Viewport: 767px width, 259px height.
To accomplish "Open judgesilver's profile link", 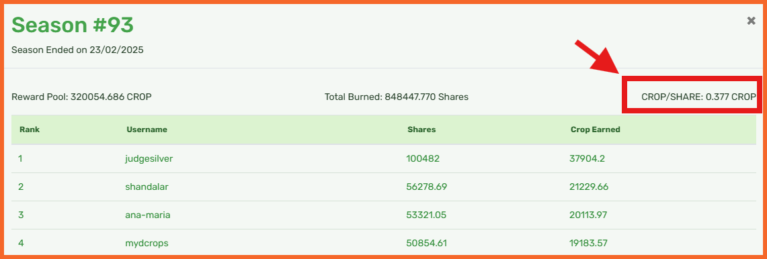I will click(x=149, y=159).
